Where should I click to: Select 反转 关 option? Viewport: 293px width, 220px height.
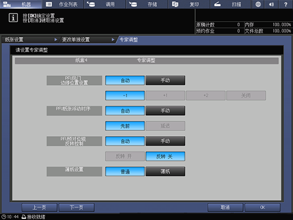click(x=165, y=156)
